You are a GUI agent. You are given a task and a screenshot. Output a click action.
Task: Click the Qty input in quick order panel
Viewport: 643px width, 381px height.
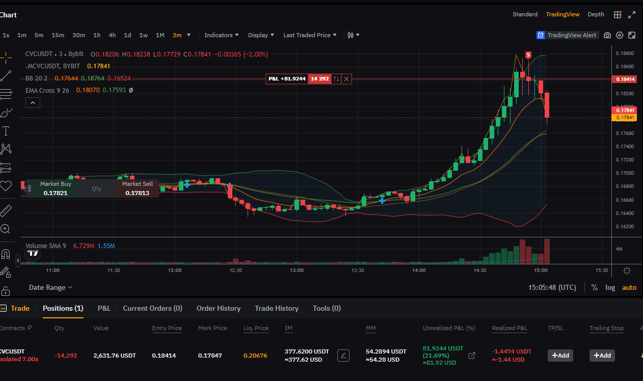coord(97,188)
